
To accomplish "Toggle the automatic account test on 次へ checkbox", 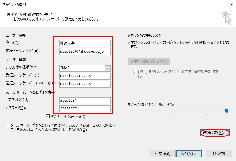I will tap(135, 72).
